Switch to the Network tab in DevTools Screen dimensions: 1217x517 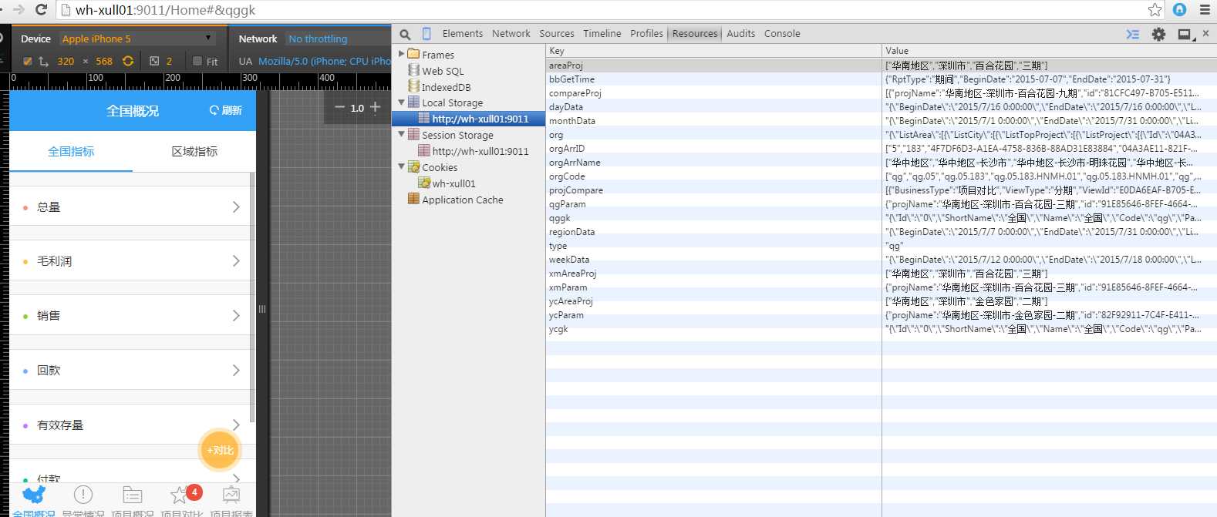[x=511, y=33]
